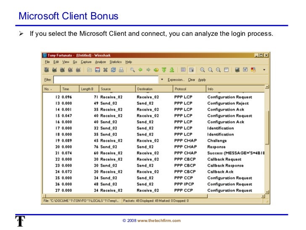Click the horizontal scrollbar thumb
This screenshot has width=306, height=230.
127,196
